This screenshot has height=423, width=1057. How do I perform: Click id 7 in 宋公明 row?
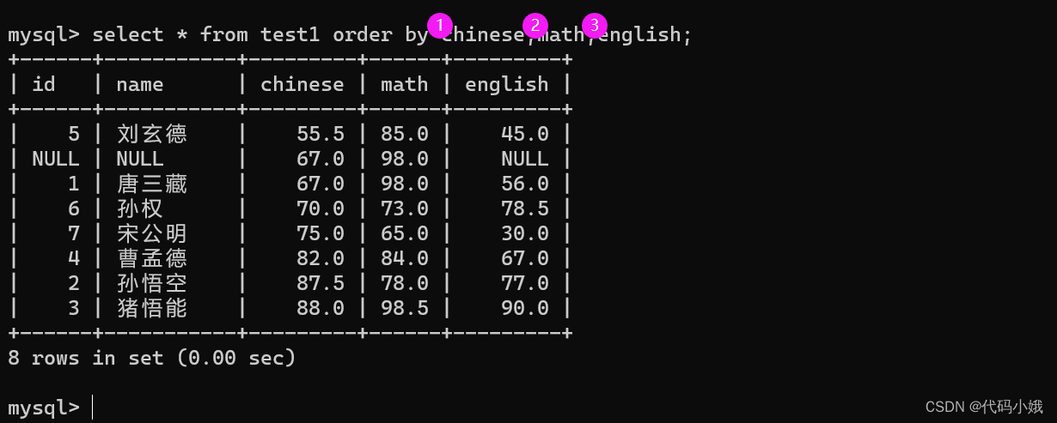(x=74, y=233)
